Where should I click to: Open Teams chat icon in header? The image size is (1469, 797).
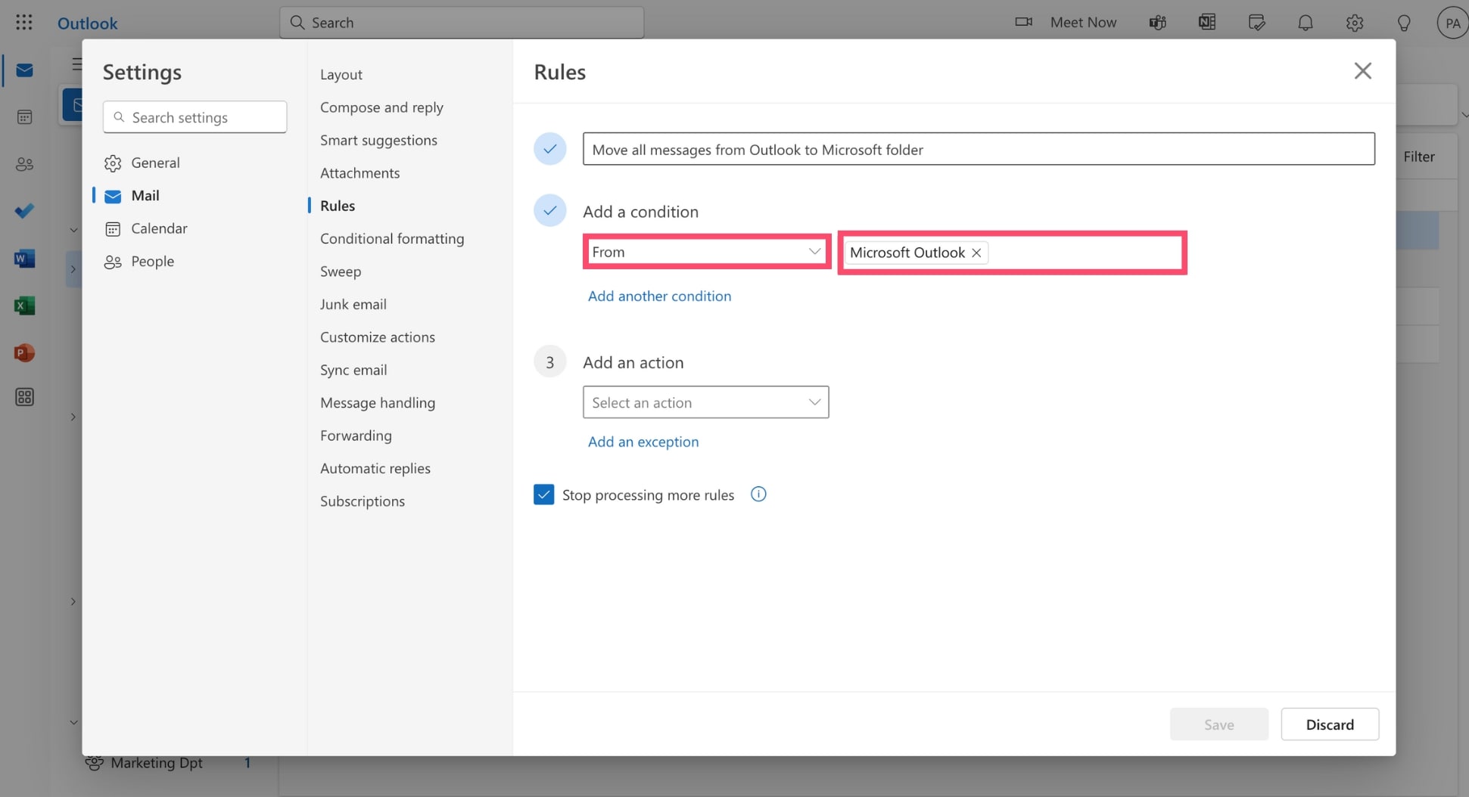coord(1157,23)
